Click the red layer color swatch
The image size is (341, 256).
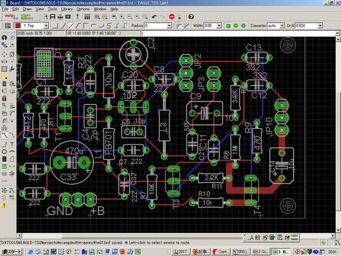[18, 26]
